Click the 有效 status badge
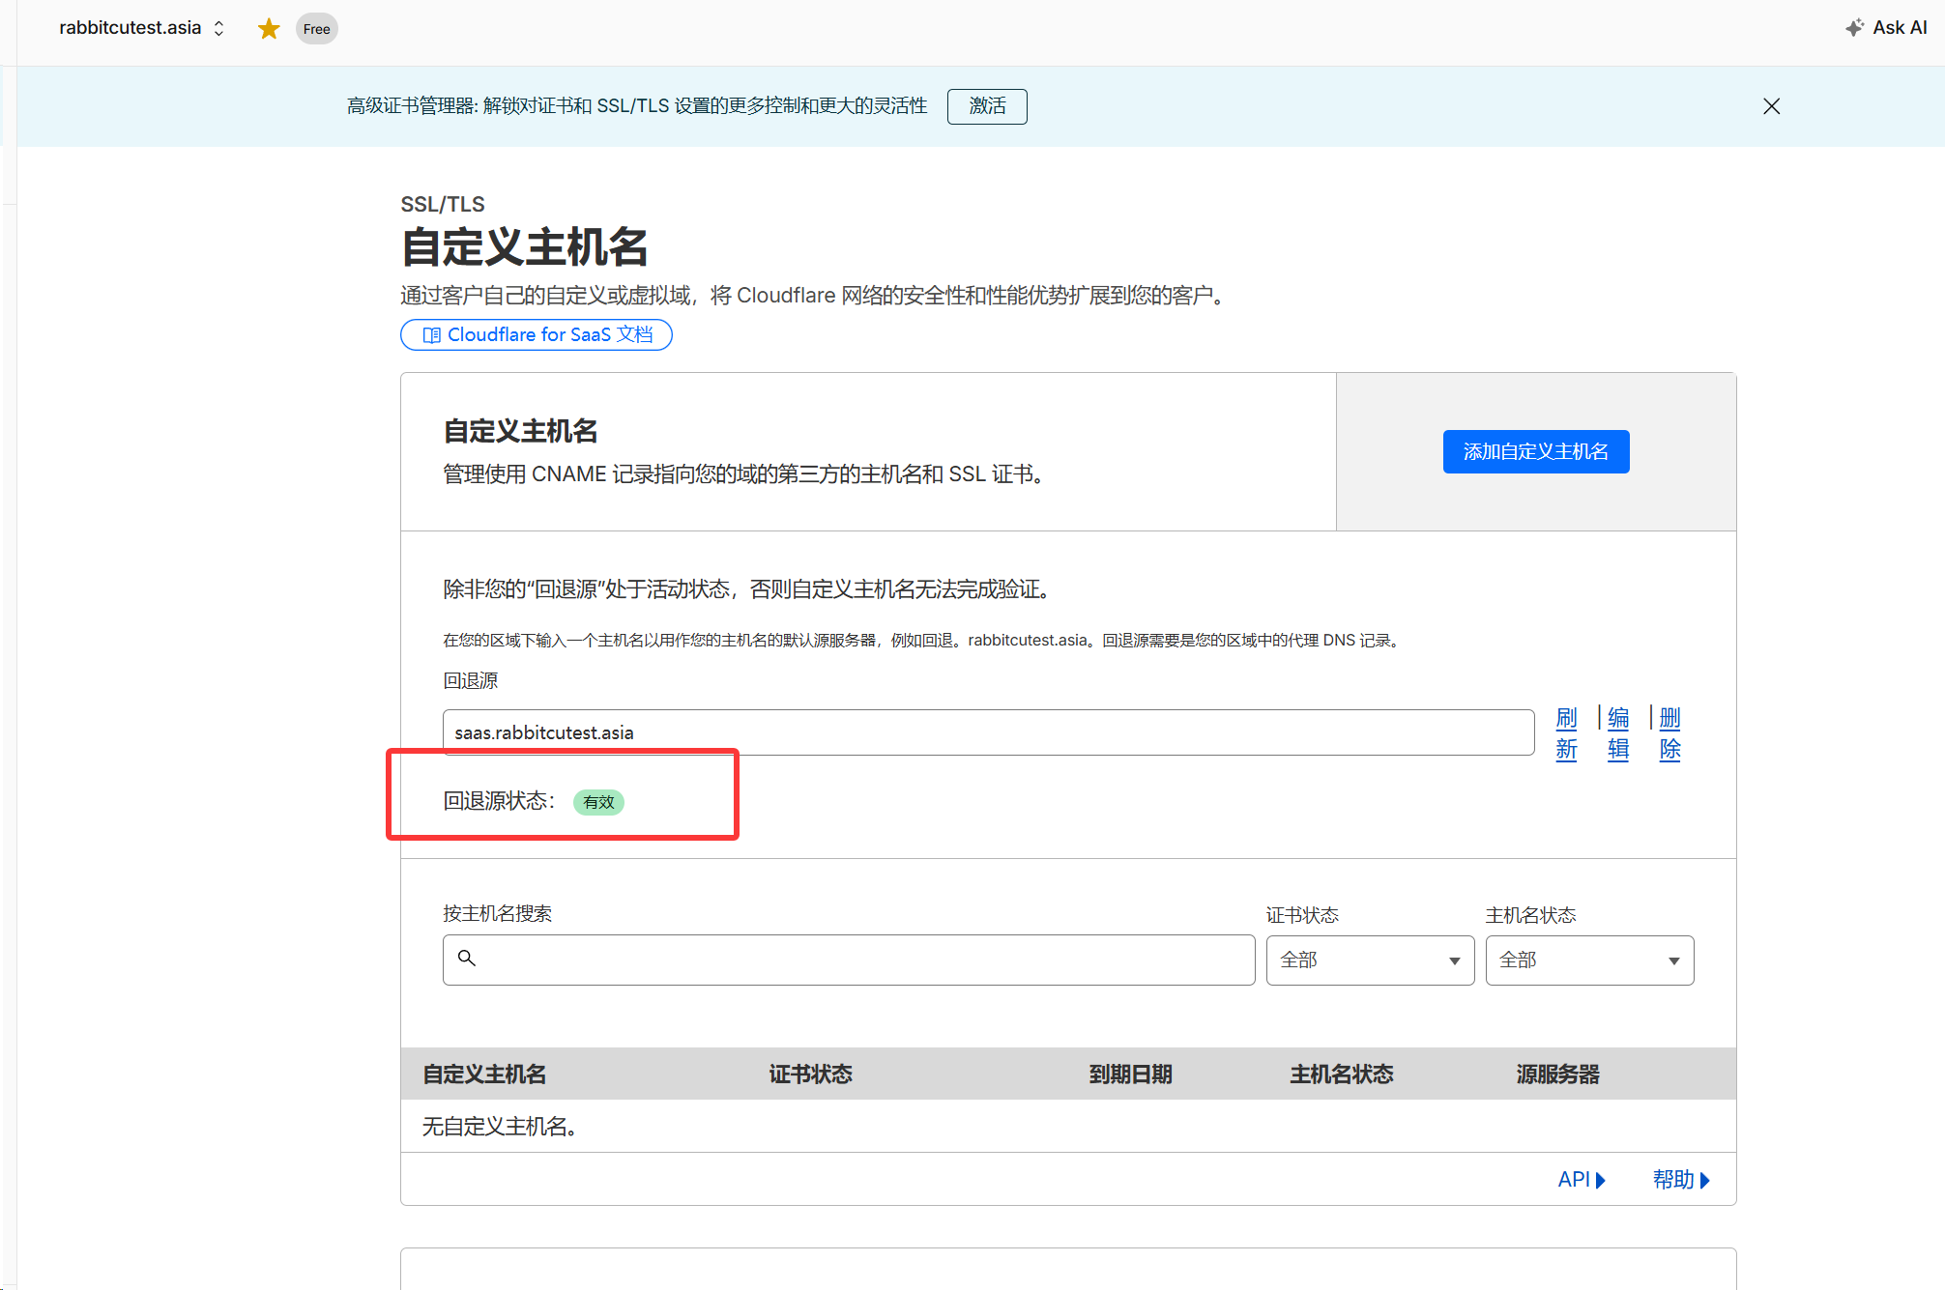 pyautogui.click(x=598, y=802)
